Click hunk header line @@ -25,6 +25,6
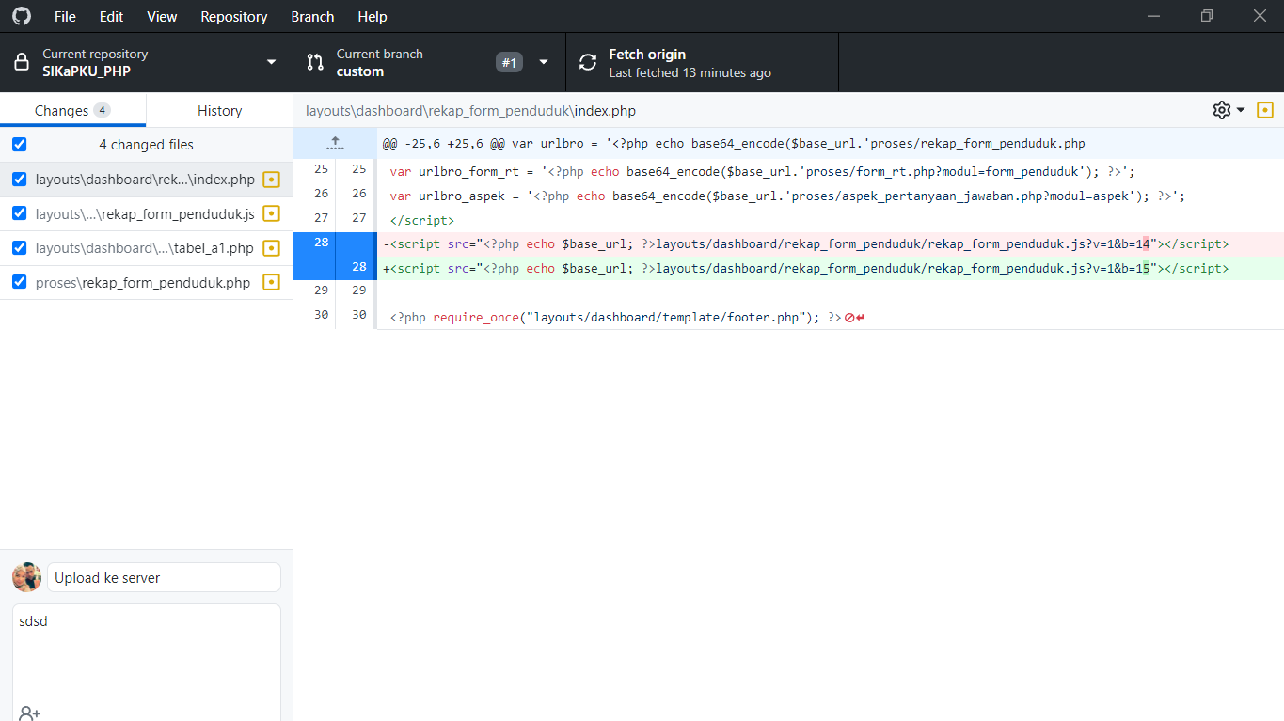This screenshot has width=1284, height=721. (x=734, y=144)
